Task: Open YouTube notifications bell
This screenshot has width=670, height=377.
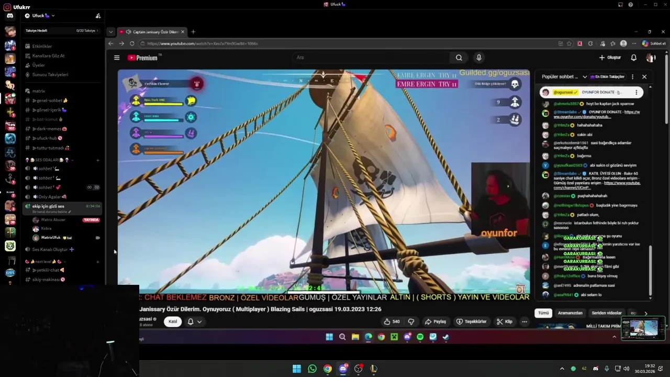Action: 633,58
